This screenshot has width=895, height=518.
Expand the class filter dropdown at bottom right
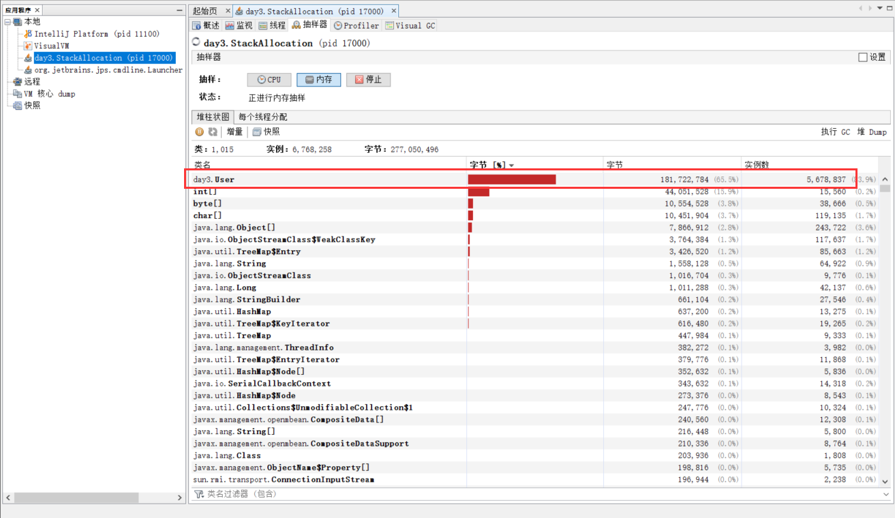[x=886, y=493]
